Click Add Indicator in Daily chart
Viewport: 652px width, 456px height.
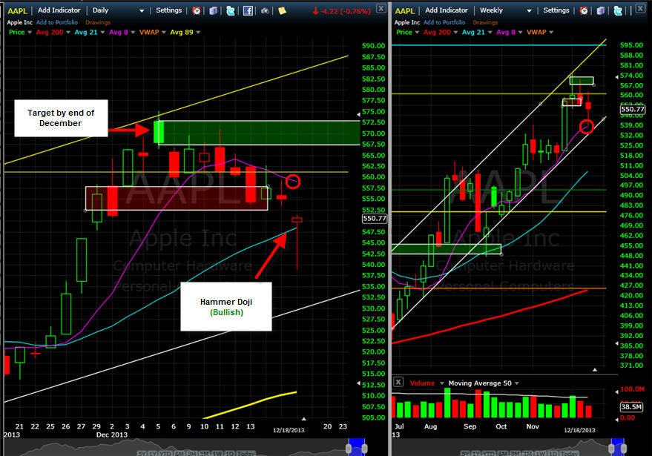pos(59,10)
